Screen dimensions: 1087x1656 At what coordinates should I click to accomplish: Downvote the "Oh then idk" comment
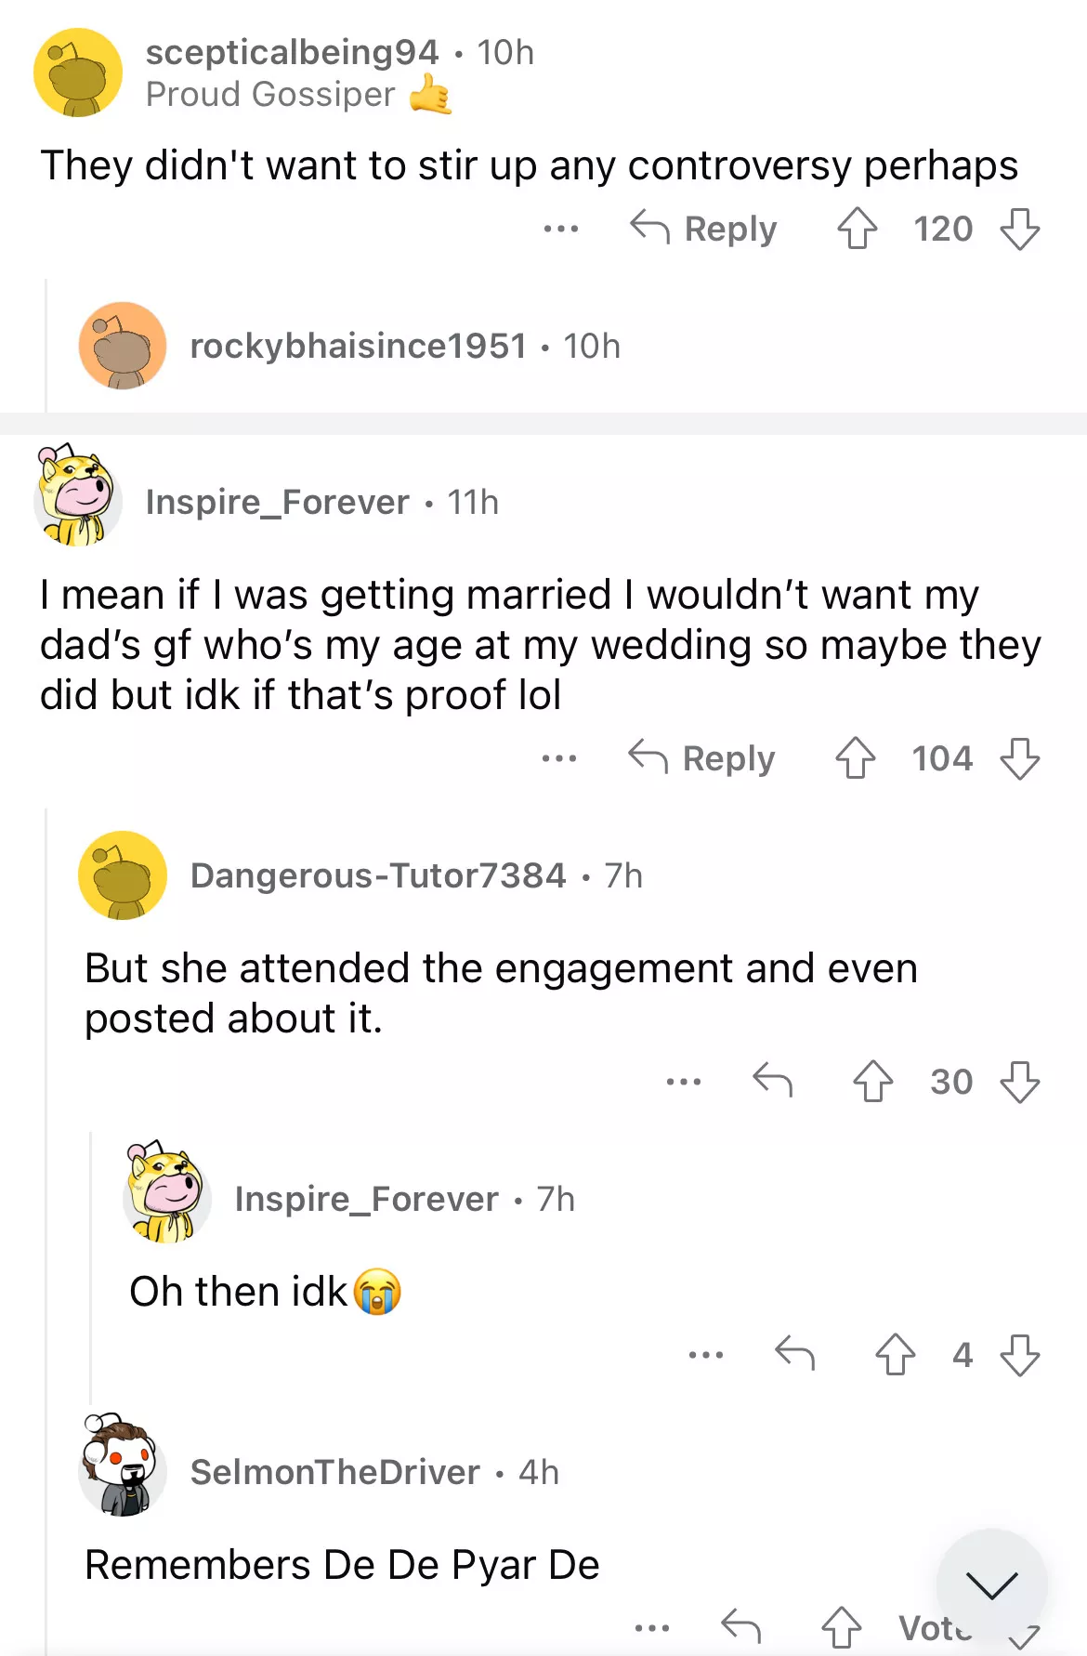click(1019, 1355)
